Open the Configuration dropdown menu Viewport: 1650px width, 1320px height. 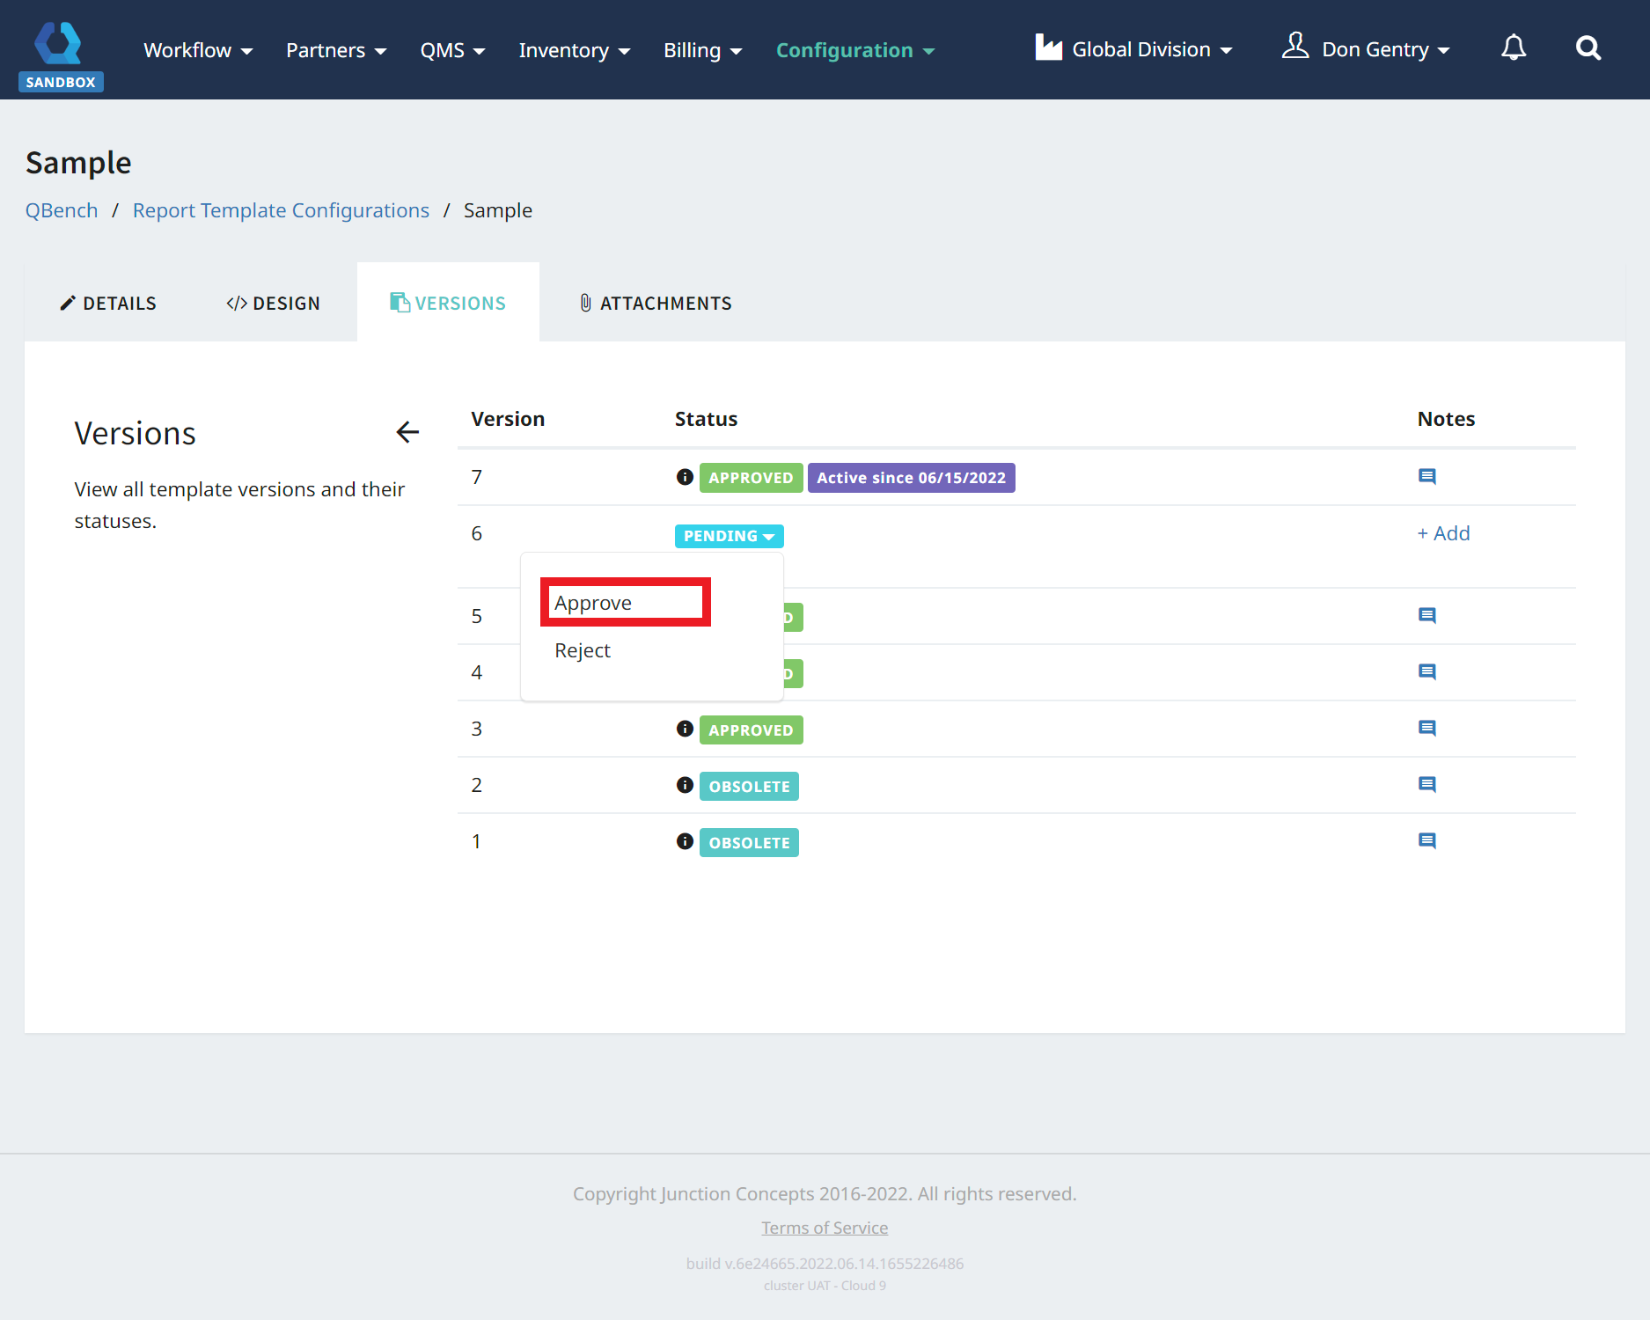pyautogui.click(x=854, y=50)
